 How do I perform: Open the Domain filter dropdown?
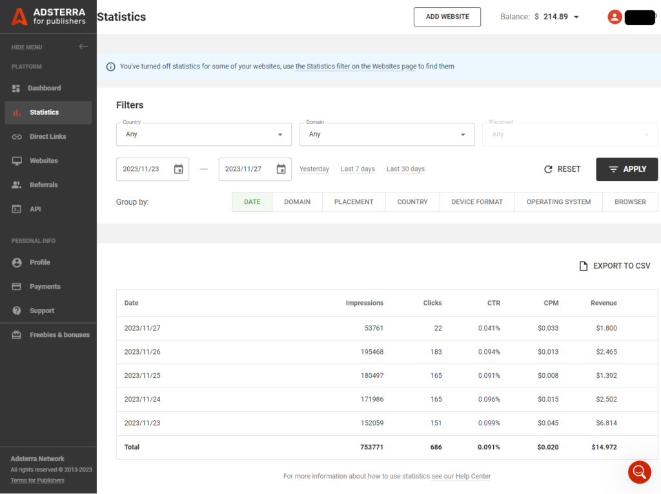click(387, 134)
